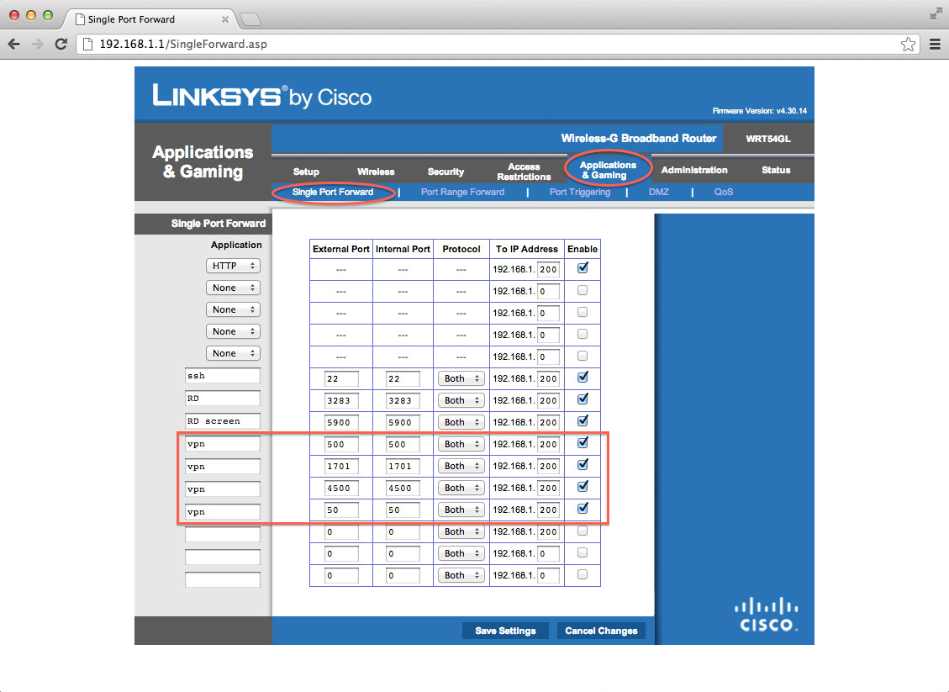
Task: Click the Firmware Version v4.30.14 text
Action: pos(760,111)
